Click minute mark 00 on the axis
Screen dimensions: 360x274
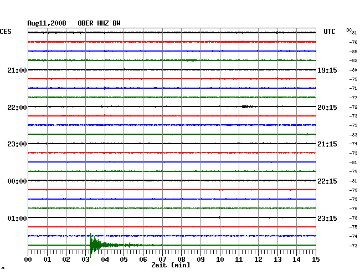(x=28, y=259)
